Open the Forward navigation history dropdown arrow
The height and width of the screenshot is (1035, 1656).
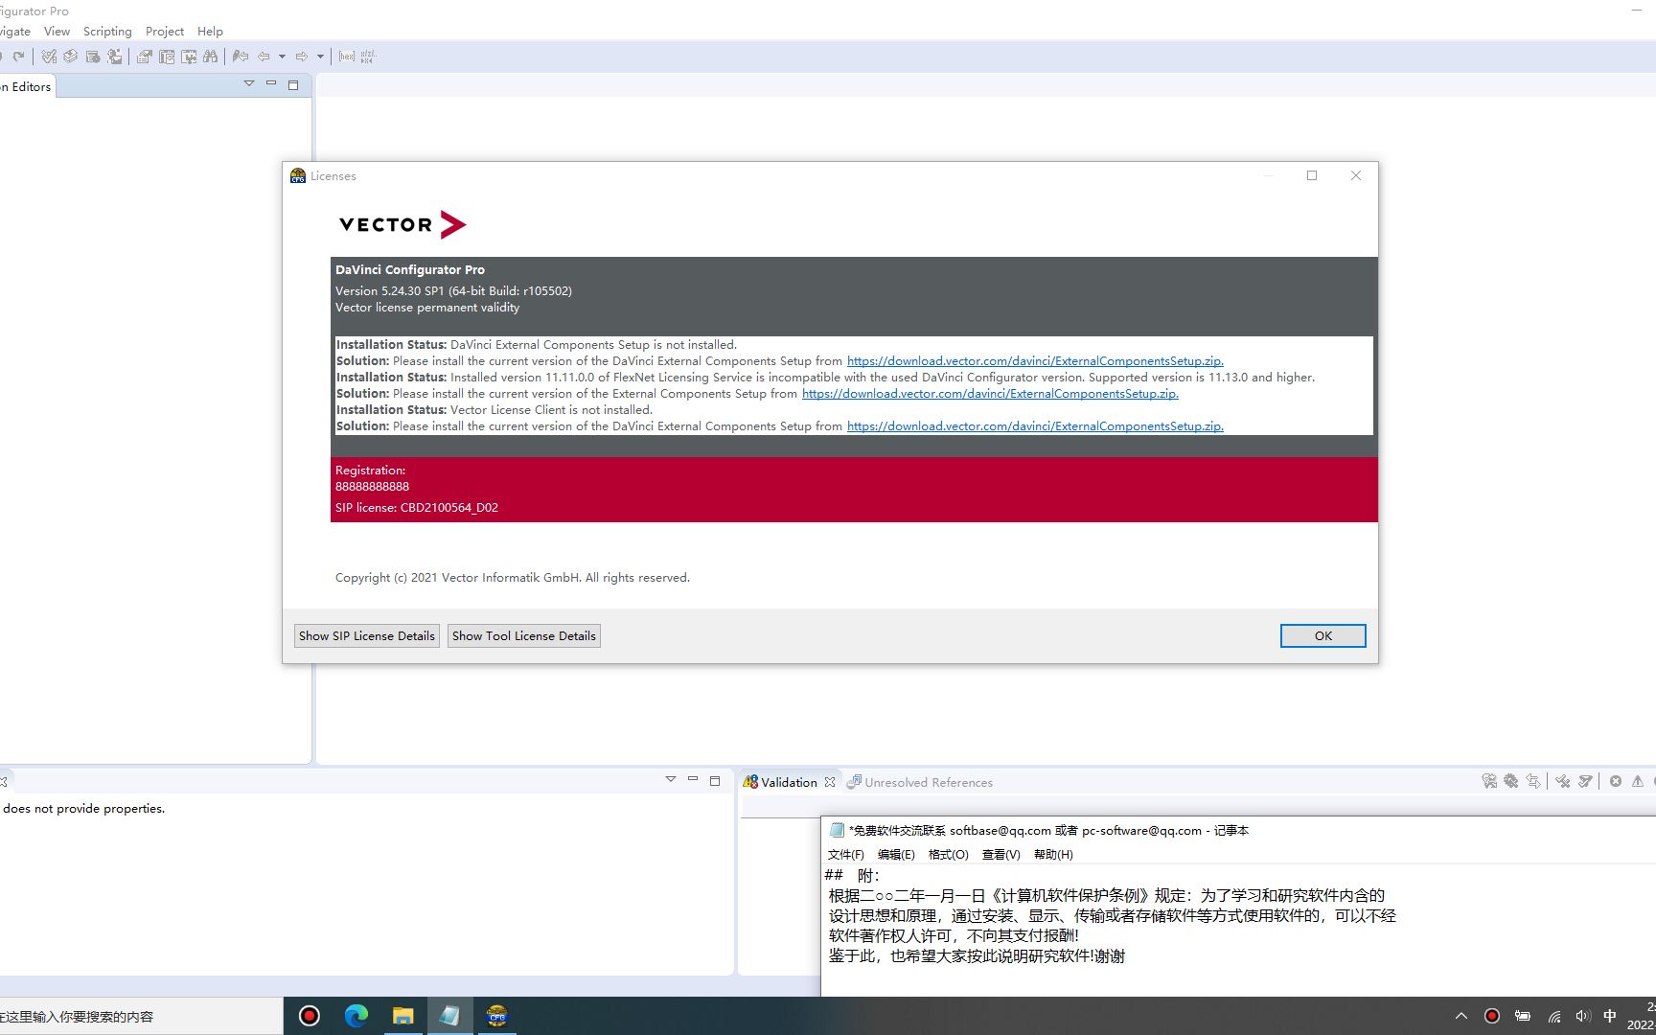[x=320, y=56]
